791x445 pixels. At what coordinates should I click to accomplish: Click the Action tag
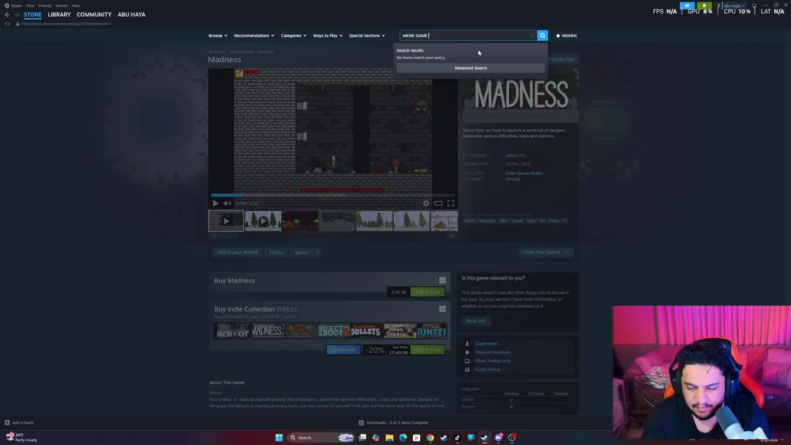coord(470,221)
